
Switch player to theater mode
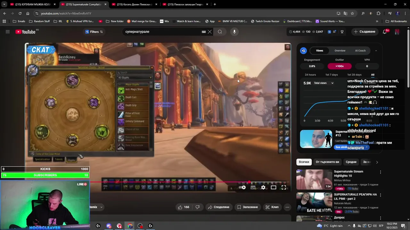coord(274,188)
